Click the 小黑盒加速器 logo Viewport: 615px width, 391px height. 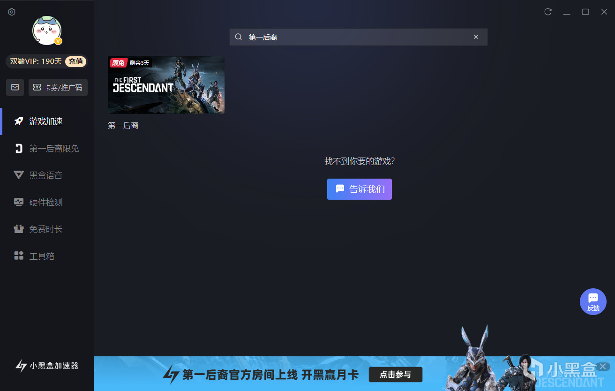pyautogui.click(x=47, y=366)
